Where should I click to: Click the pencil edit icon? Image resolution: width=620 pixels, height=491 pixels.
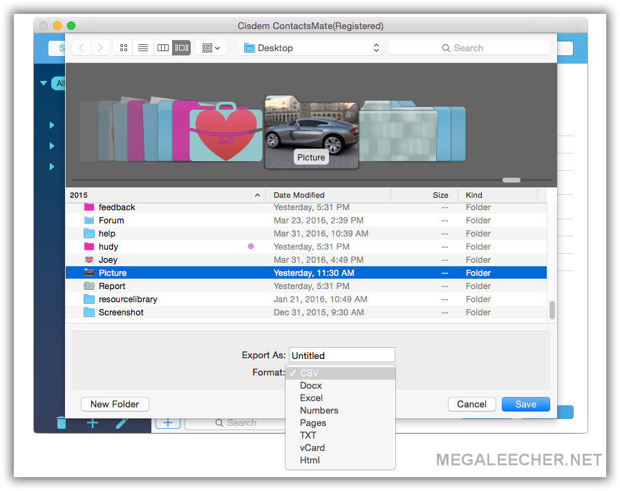(122, 423)
